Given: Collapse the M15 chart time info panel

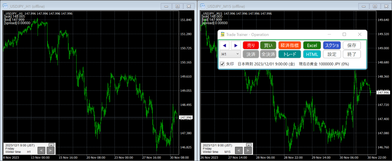Looking at the screenshot, I should point(249,145).
